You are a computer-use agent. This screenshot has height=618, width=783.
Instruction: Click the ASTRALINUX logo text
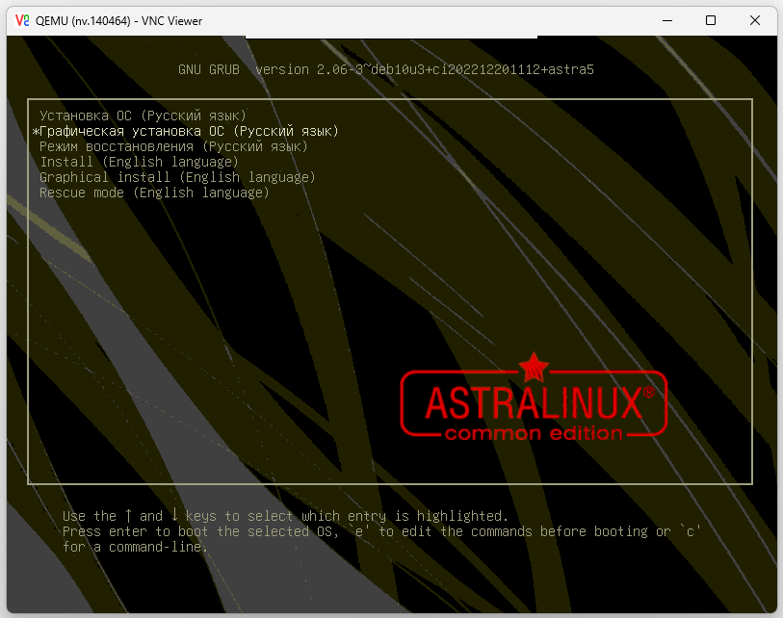pos(531,401)
